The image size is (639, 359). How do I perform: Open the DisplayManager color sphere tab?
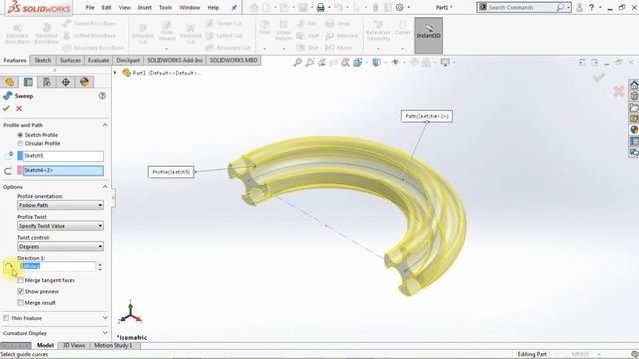tap(84, 82)
